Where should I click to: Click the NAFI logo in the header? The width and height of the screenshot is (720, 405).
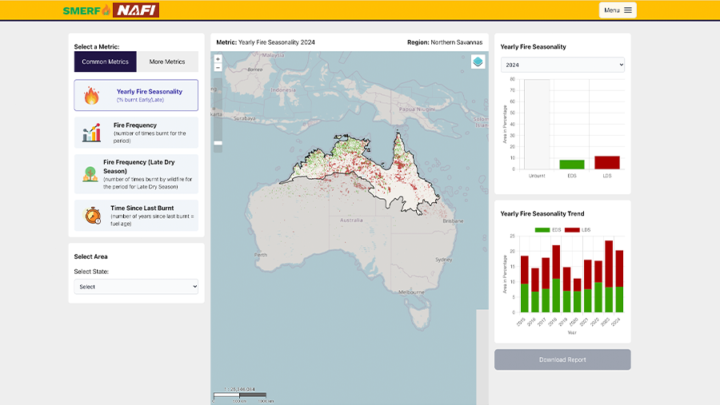click(135, 10)
